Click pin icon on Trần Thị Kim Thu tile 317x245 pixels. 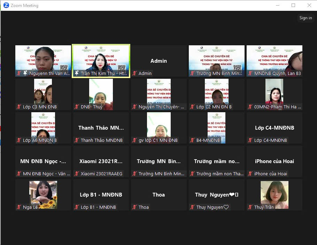click(77, 74)
